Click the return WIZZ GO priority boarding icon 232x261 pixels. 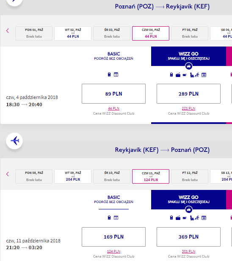(197, 218)
